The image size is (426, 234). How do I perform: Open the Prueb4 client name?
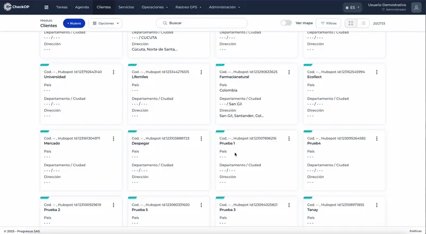pos(314,143)
